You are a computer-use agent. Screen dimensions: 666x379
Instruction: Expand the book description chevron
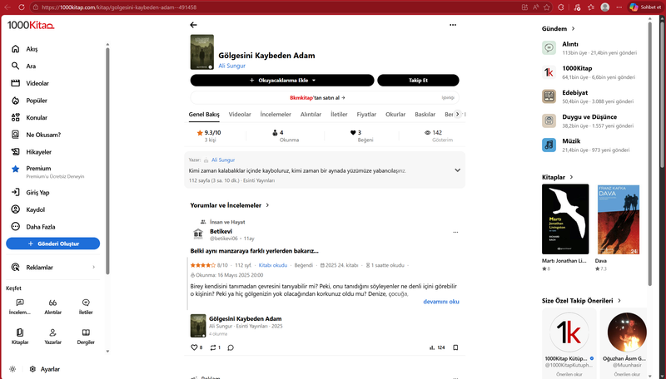[x=457, y=170]
